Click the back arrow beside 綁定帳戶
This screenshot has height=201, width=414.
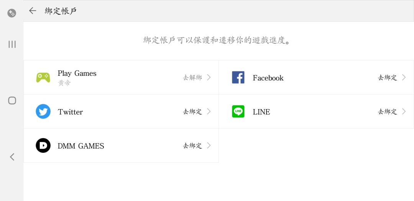click(x=33, y=11)
